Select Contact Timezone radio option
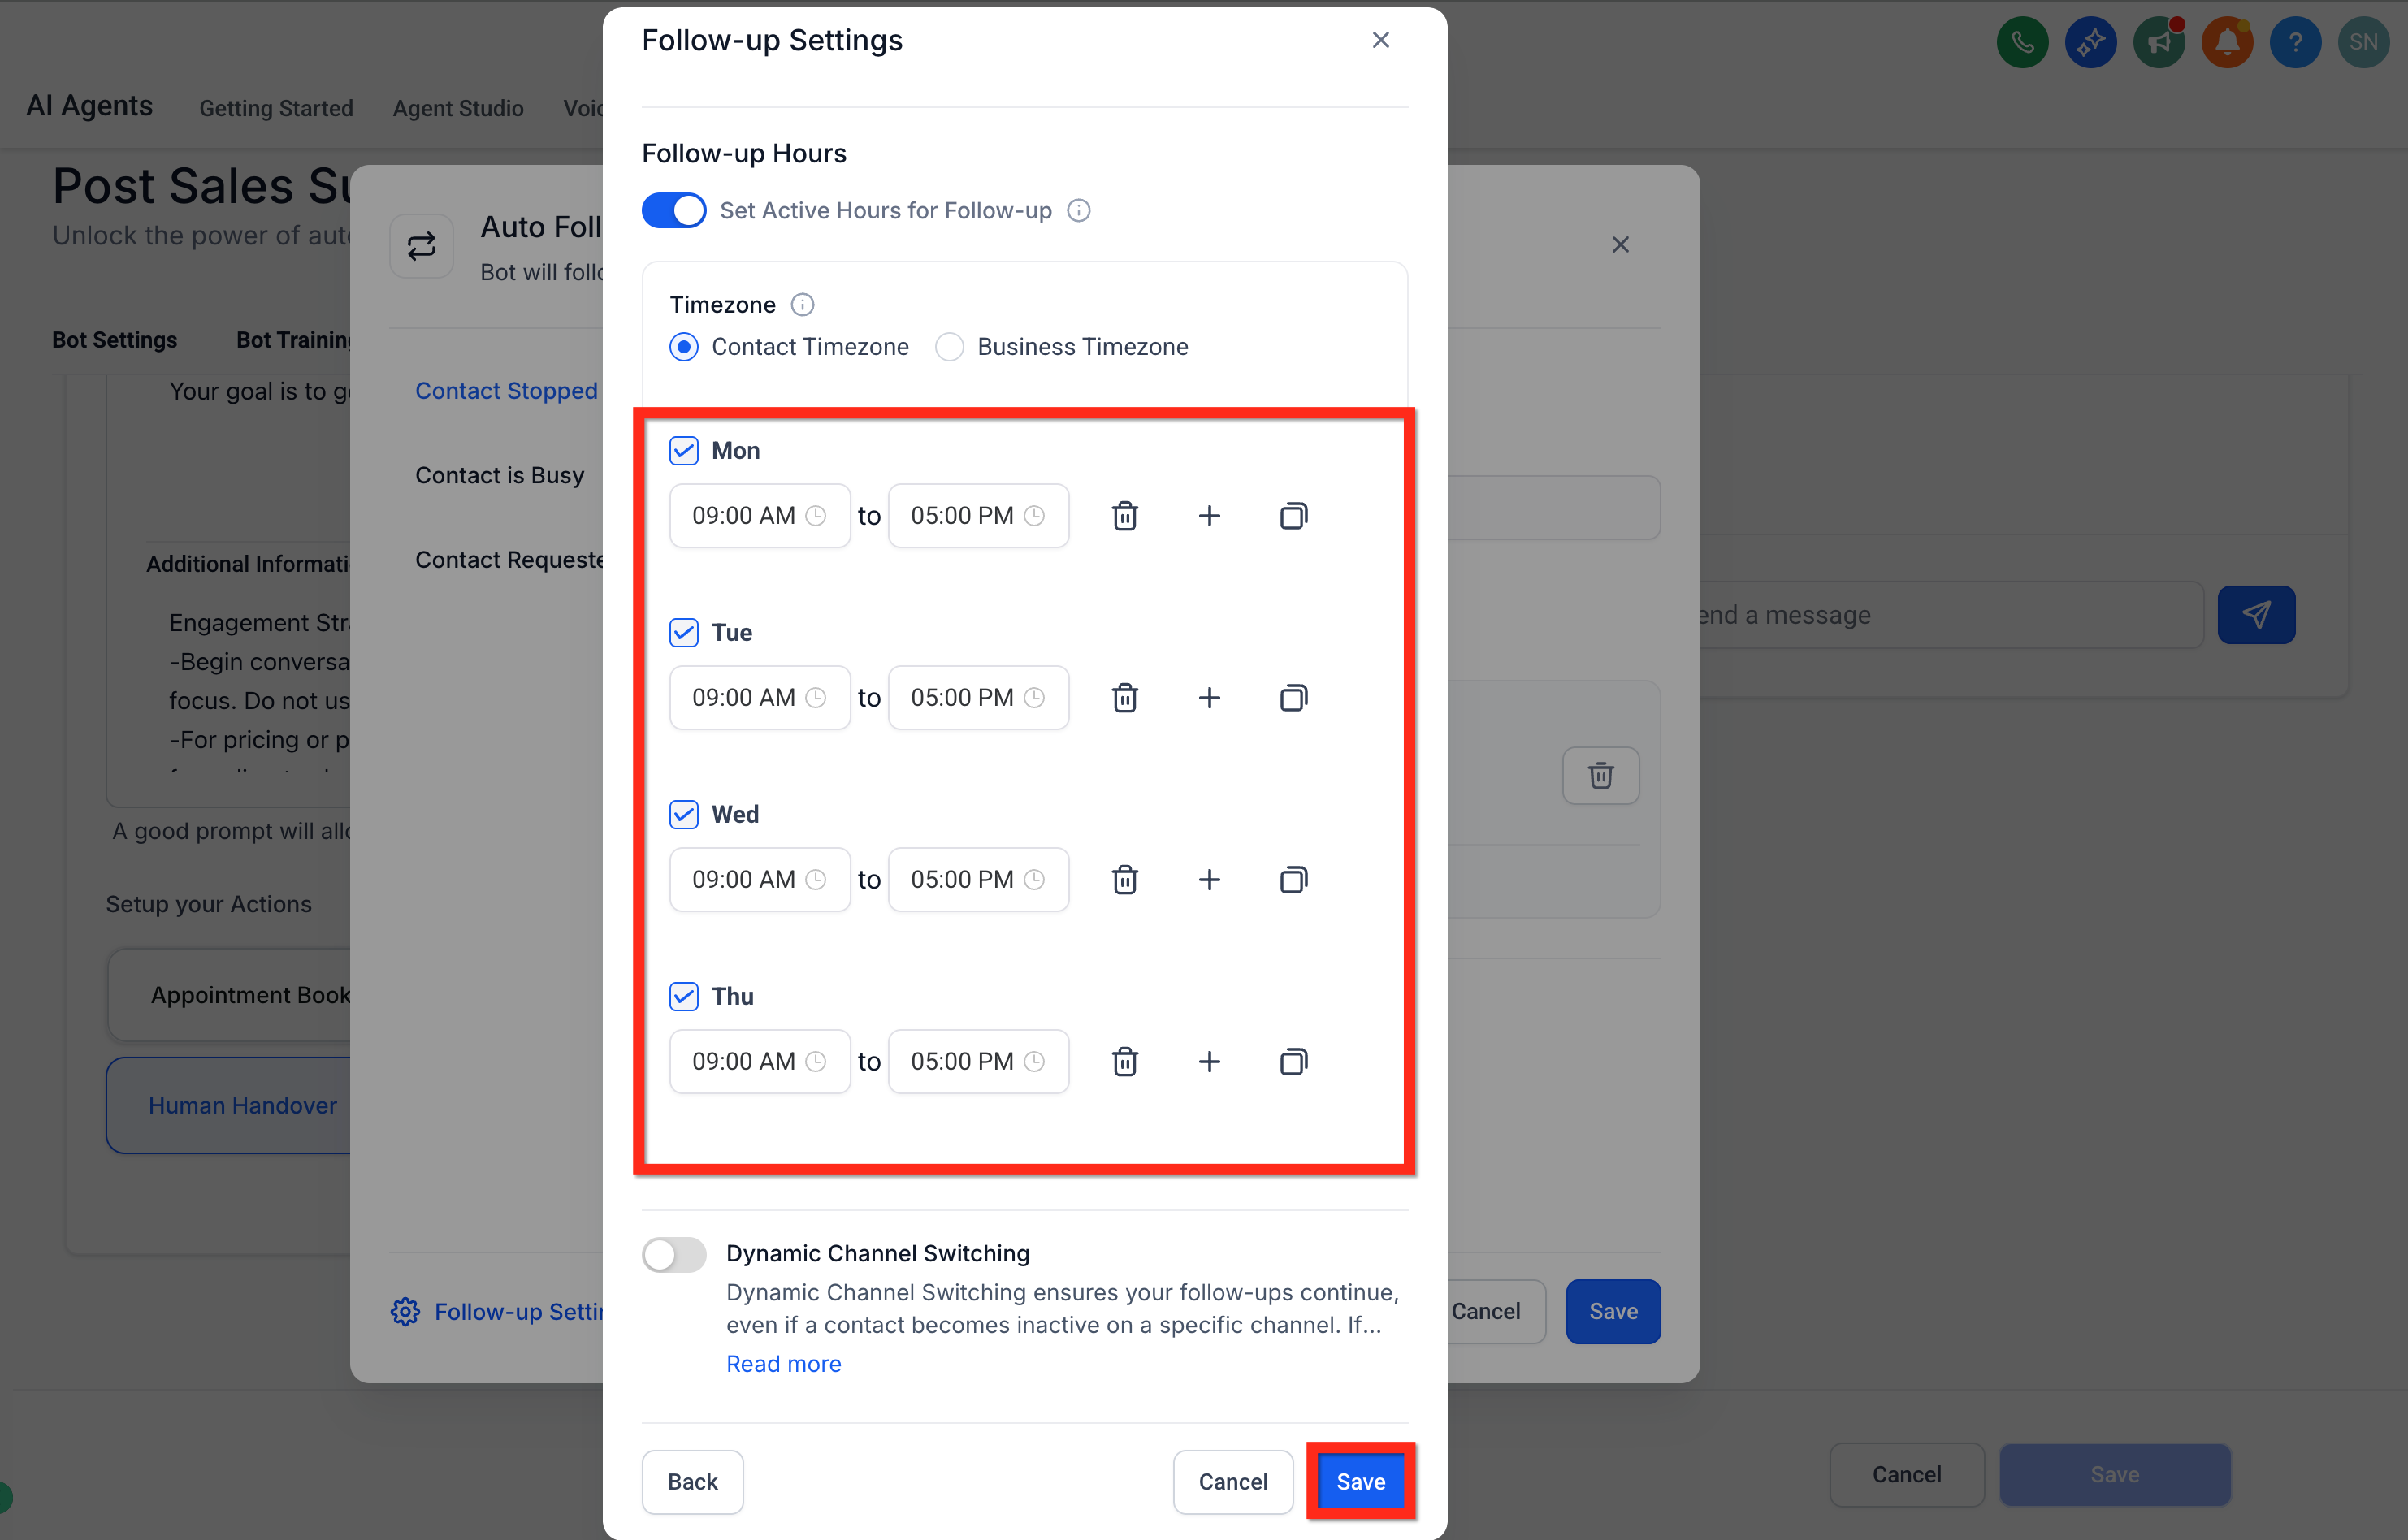Viewport: 2408px width, 1540px height. (x=684, y=347)
